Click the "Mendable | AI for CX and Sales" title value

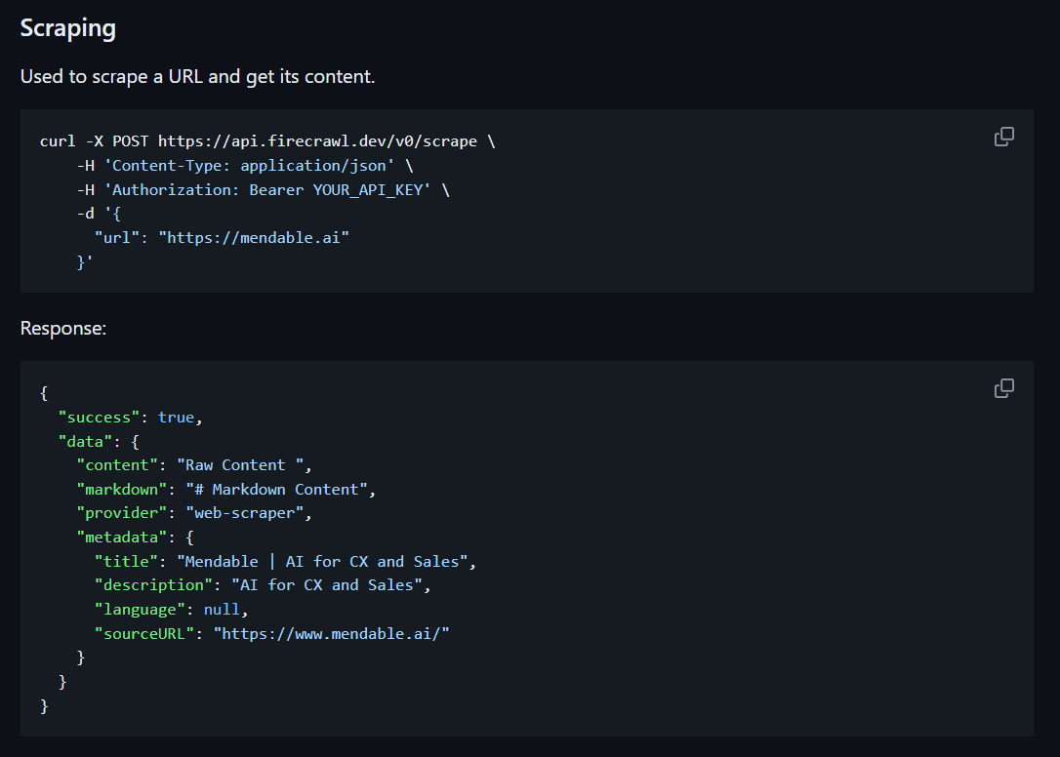click(325, 562)
